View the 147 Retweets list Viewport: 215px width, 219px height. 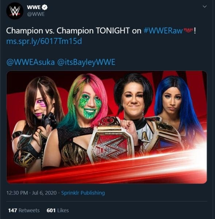click(x=24, y=210)
